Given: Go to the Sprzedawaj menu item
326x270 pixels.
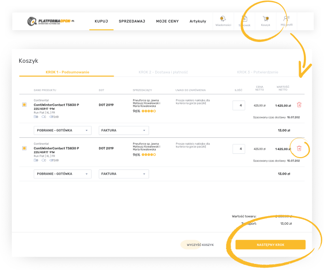Looking at the screenshot, I should coord(132,21).
